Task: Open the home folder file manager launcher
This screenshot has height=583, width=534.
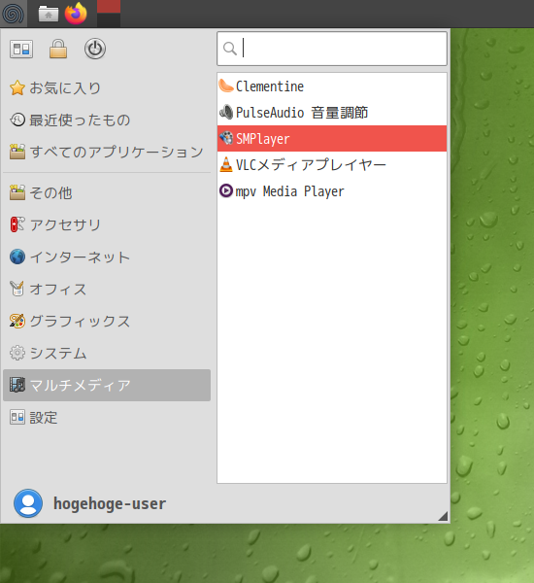Action: (49, 14)
